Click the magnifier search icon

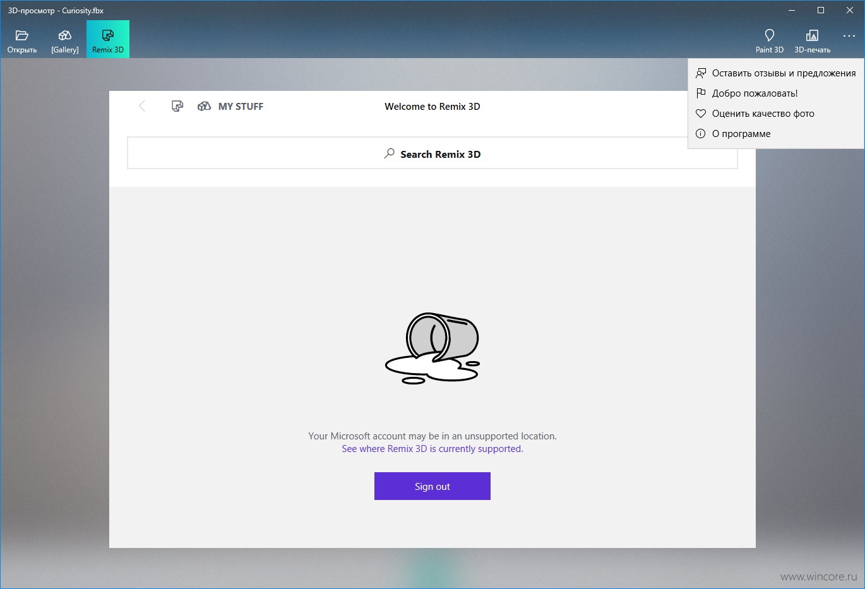390,153
